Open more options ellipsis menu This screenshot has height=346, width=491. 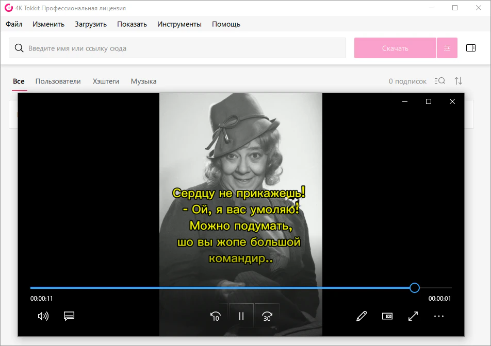click(439, 316)
